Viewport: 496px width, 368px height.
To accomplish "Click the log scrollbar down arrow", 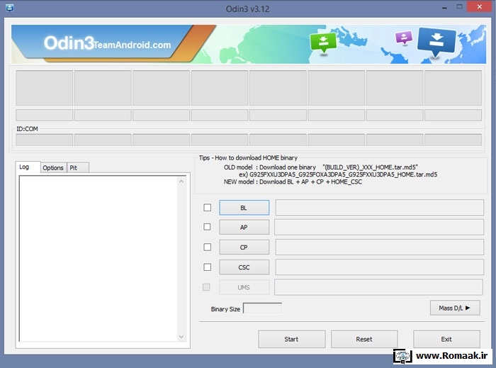I will [x=181, y=337].
